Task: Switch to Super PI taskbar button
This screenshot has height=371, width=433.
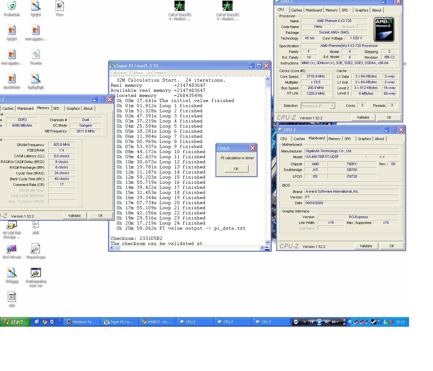Action: (120, 322)
